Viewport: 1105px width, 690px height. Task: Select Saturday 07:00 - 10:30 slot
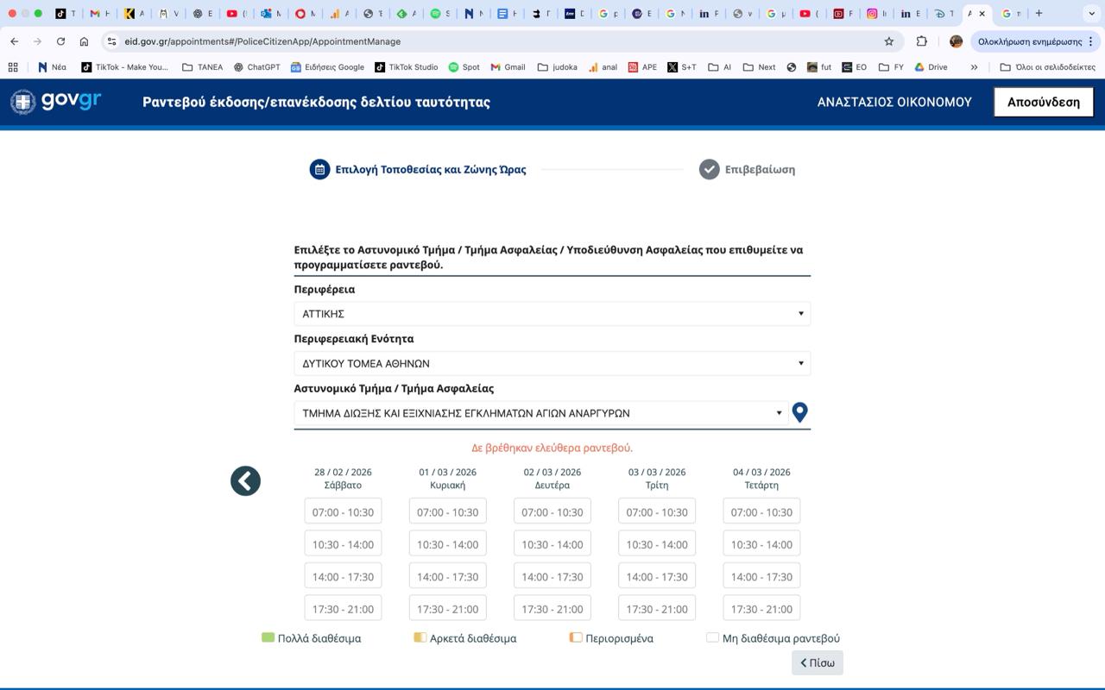pyautogui.click(x=343, y=511)
